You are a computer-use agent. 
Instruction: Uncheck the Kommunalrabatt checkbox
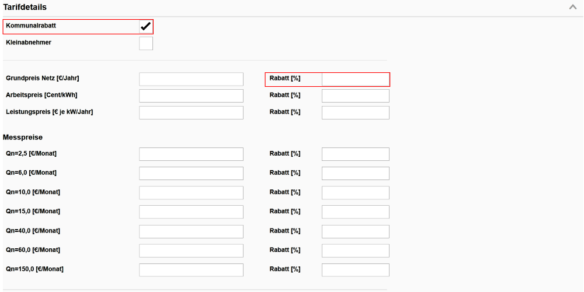pyautogui.click(x=146, y=26)
